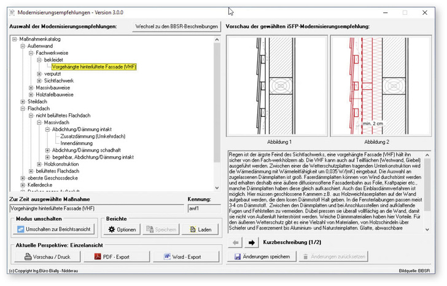Click Änderungen speichern save button
Screen dimensions: 447x286
pyautogui.click(x=262, y=256)
